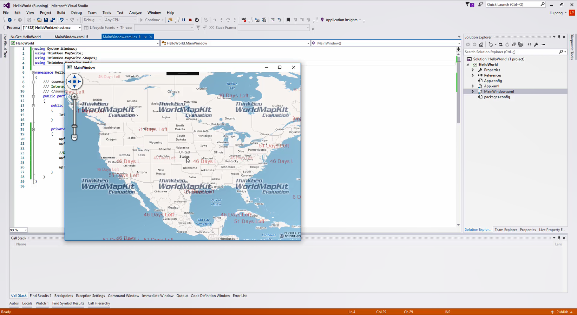Pan the map right using arrow
The height and width of the screenshot is (315, 577).
80,81
